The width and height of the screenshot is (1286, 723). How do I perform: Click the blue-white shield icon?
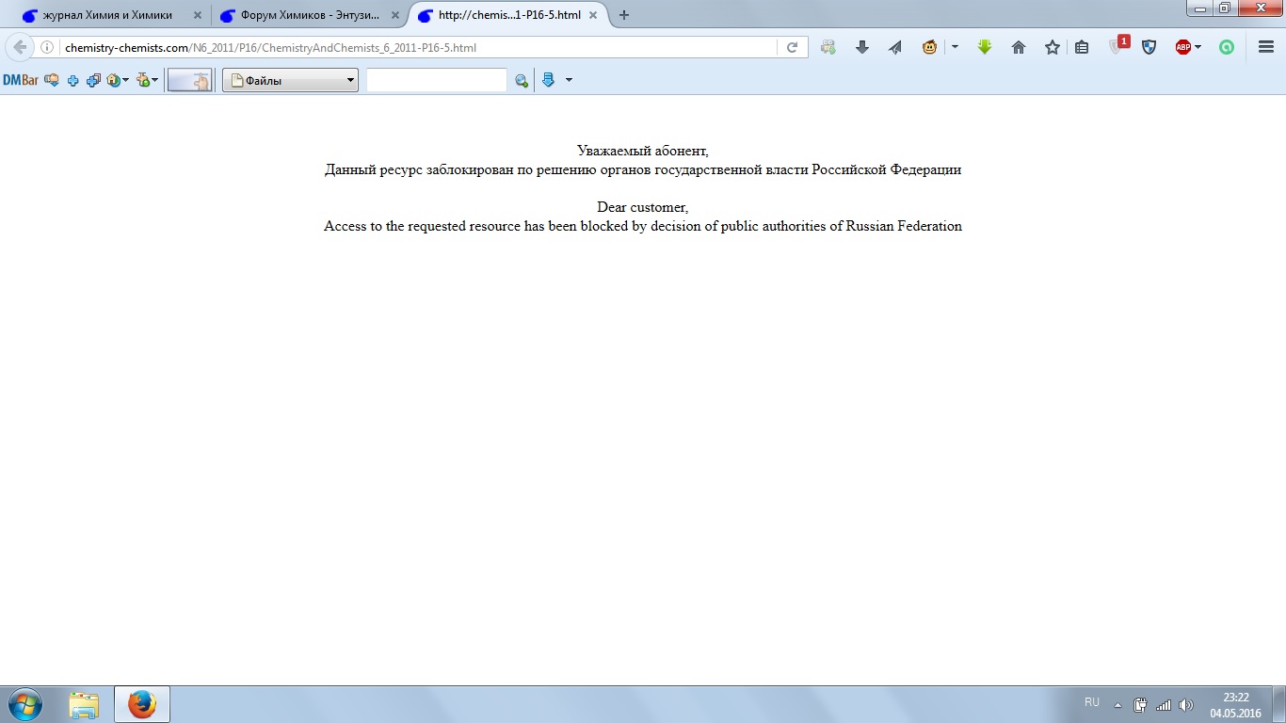tap(1149, 47)
